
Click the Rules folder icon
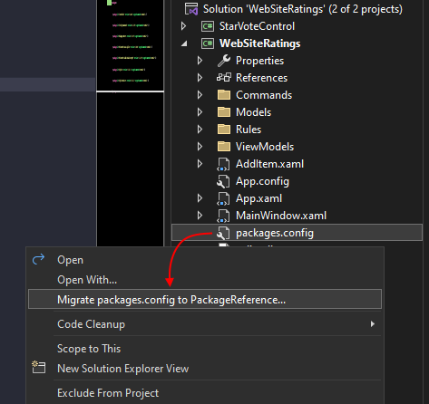(x=224, y=130)
